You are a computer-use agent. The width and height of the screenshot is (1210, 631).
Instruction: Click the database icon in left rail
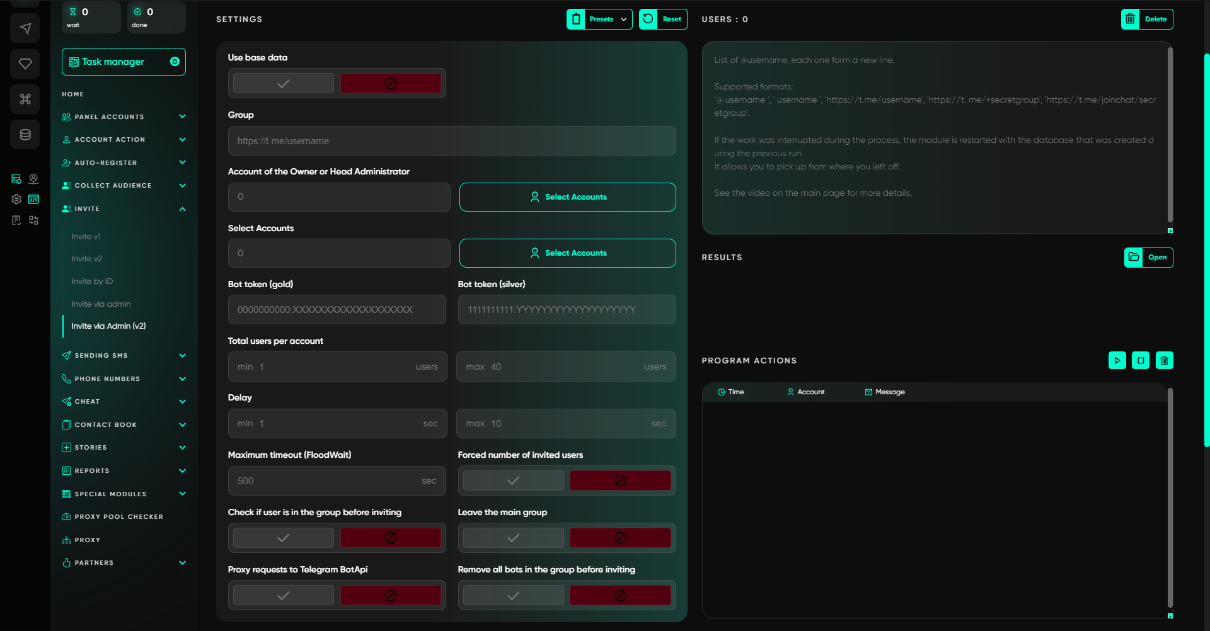[25, 134]
